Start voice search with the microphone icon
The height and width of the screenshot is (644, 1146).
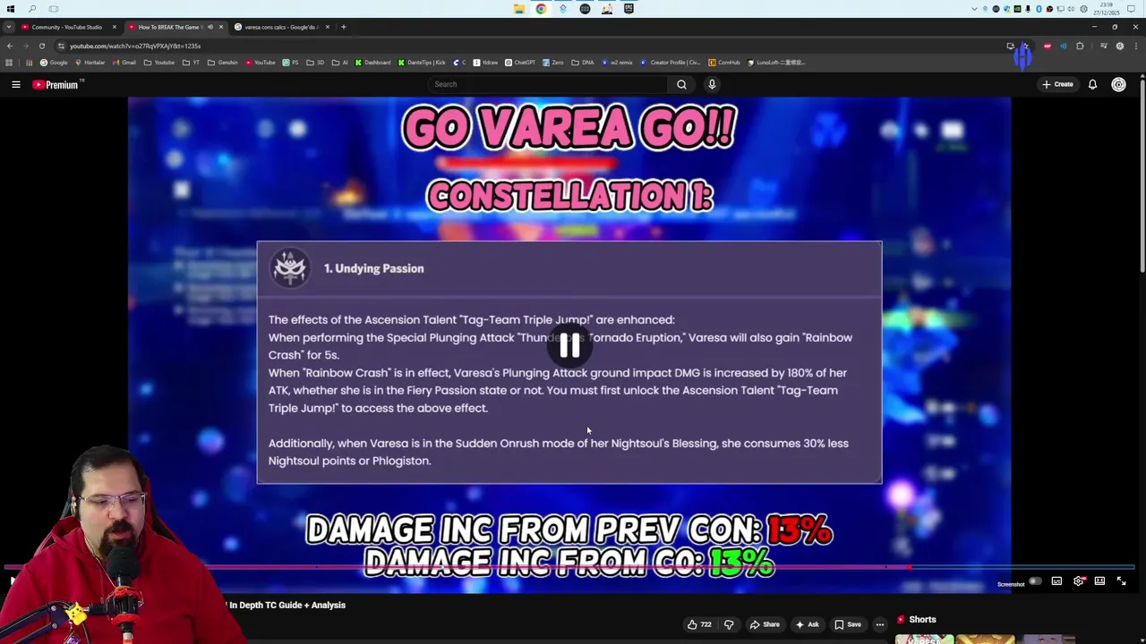tap(712, 84)
